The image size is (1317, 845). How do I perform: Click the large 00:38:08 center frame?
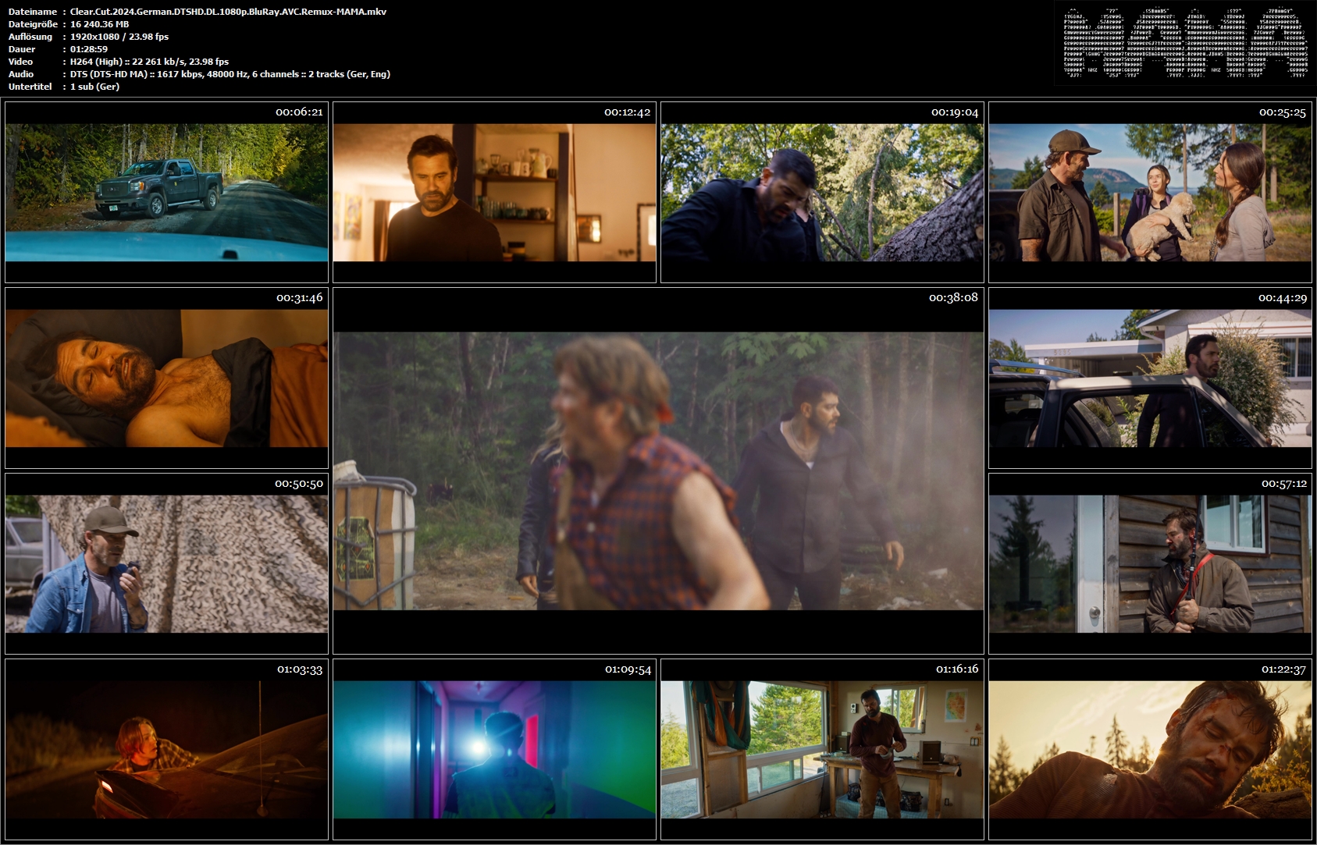click(x=658, y=470)
